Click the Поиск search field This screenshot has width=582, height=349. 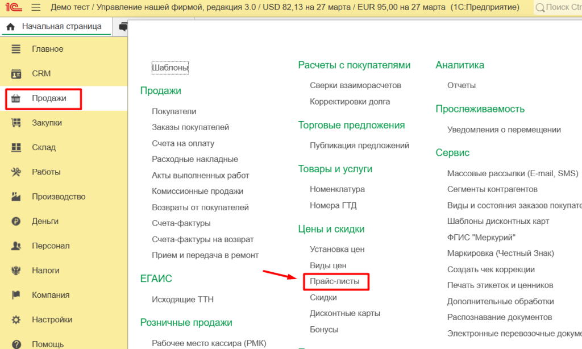point(562,8)
